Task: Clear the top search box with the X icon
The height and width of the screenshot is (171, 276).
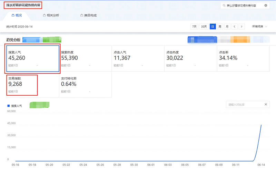Action: pos(266,6)
